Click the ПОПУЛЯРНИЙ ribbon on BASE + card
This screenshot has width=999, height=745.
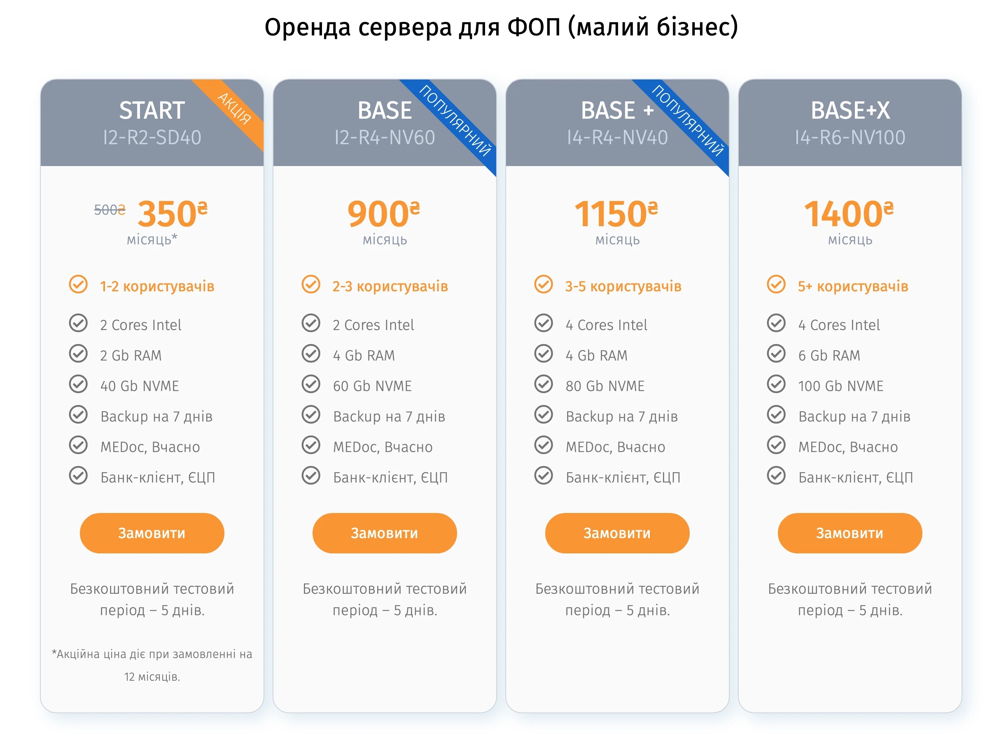pos(687,120)
